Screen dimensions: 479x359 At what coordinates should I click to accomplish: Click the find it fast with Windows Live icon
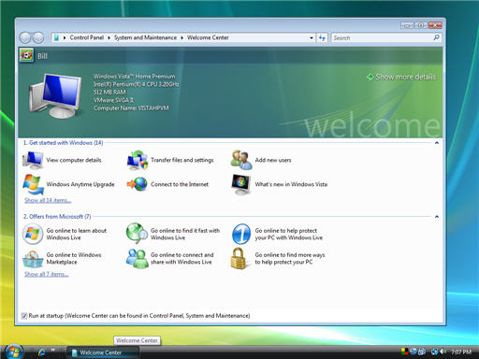point(137,234)
